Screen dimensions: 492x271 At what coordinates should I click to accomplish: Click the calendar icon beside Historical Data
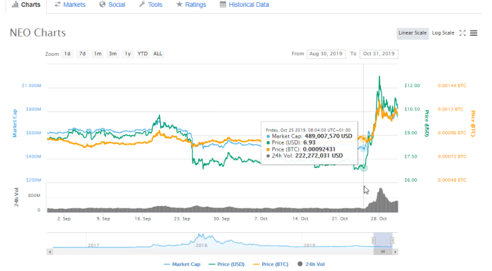click(222, 4)
